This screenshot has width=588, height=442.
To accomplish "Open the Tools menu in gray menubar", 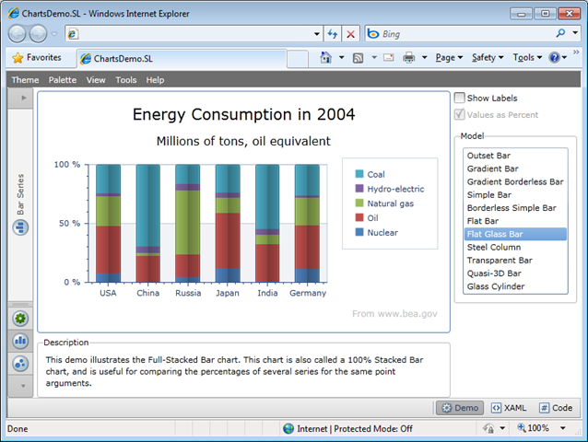I will (125, 80).
